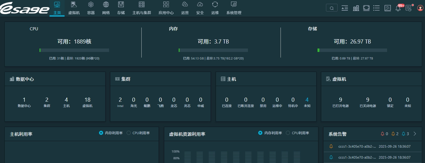Click the 运维中 hosts count
Image resolution: width=425 pixels, height=163 pixels.
point(277,100)
